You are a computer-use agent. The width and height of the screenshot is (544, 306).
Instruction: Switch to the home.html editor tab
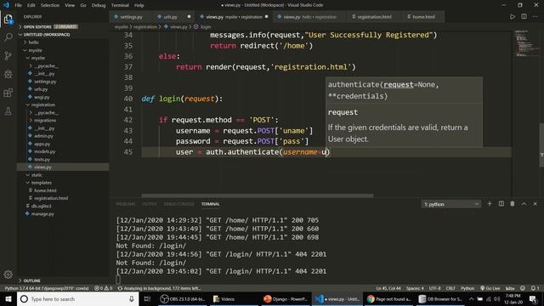point(423,17)
